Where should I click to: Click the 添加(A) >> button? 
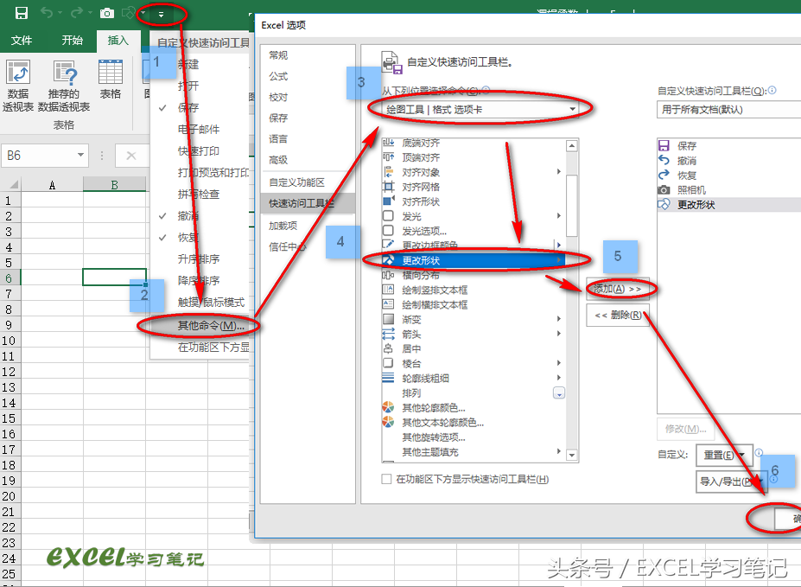pos(618,289)
